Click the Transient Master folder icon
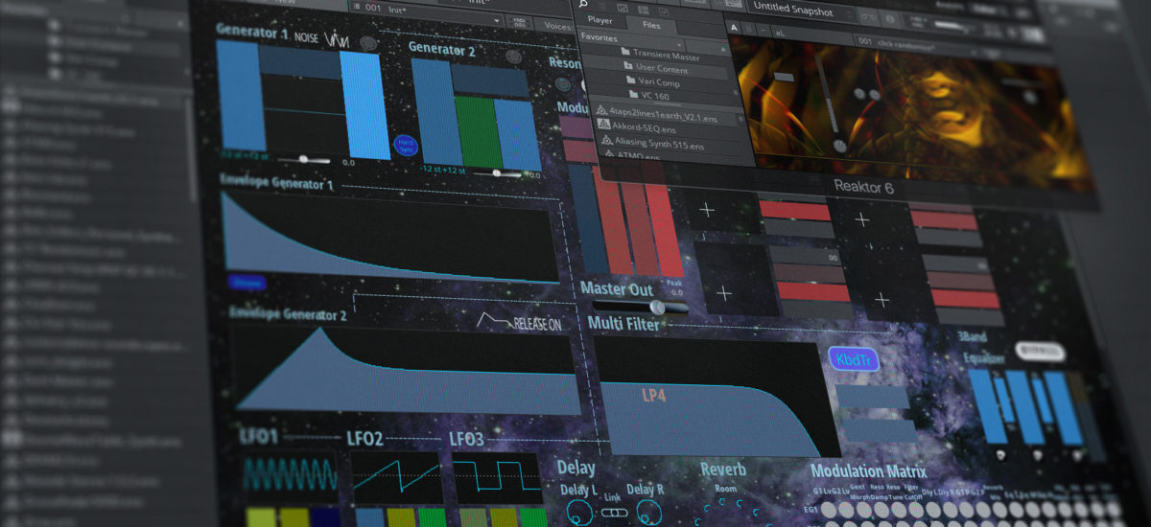The height and width of the screenshot is (527, 1151). (x=625, y=53)
